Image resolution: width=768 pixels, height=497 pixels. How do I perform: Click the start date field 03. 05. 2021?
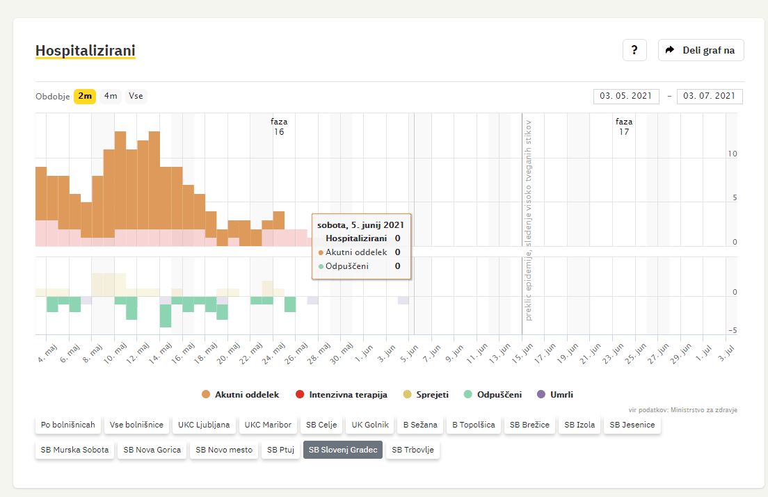pyautogui.click(x=626, y=96)
